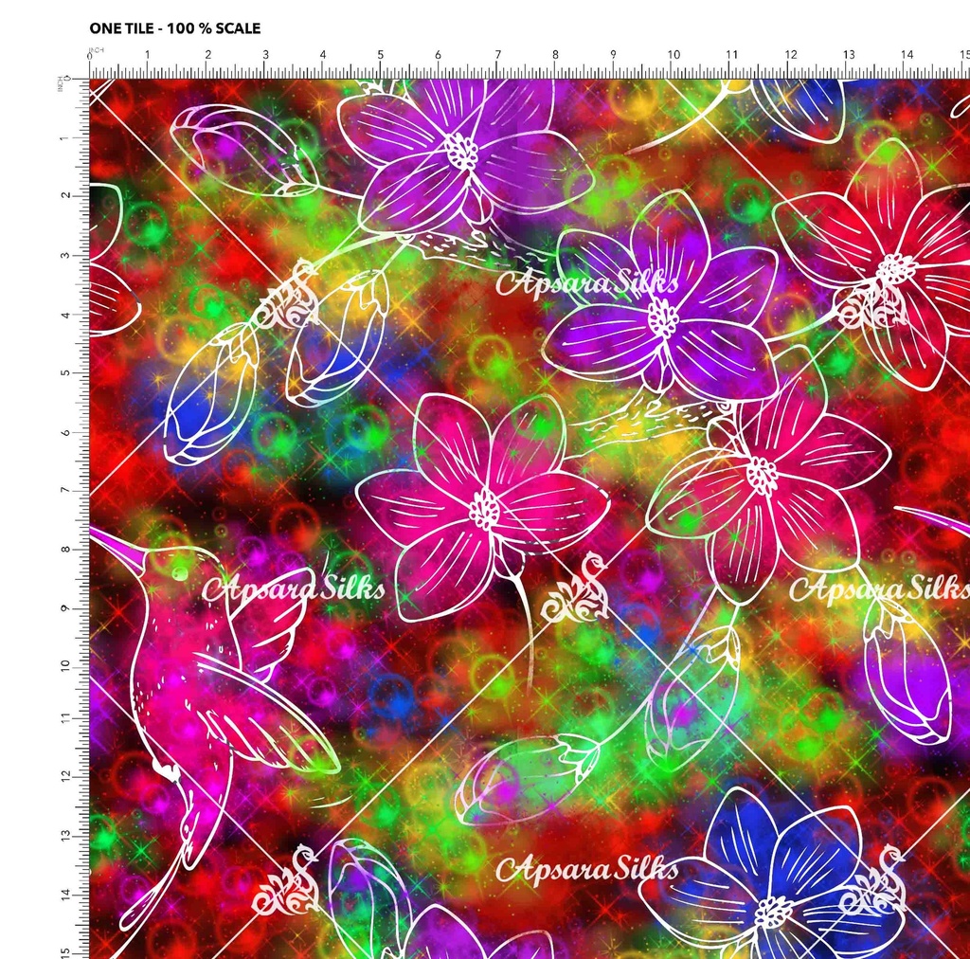Click the purple flower at the top center
This screenshot has width=970, height=959.
462,150
